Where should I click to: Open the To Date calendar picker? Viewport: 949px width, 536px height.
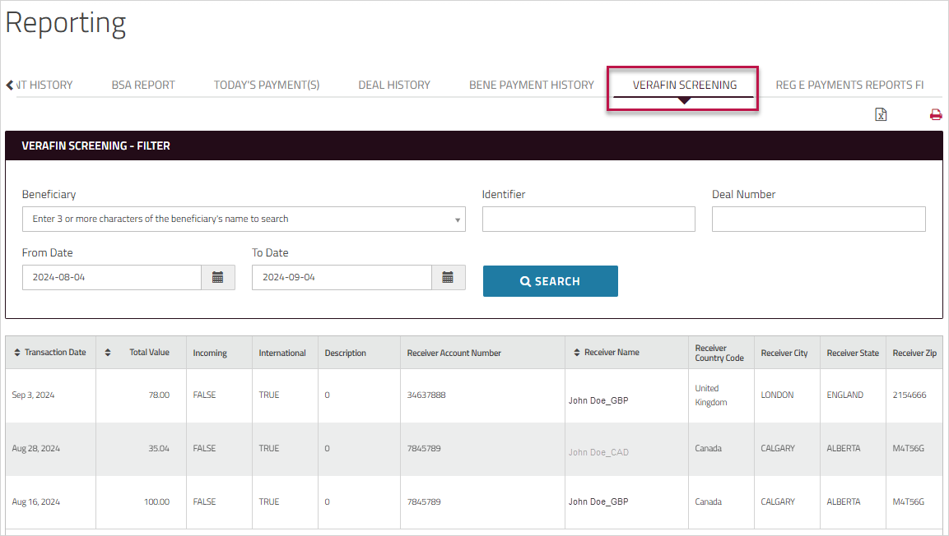tap(448, 278)
